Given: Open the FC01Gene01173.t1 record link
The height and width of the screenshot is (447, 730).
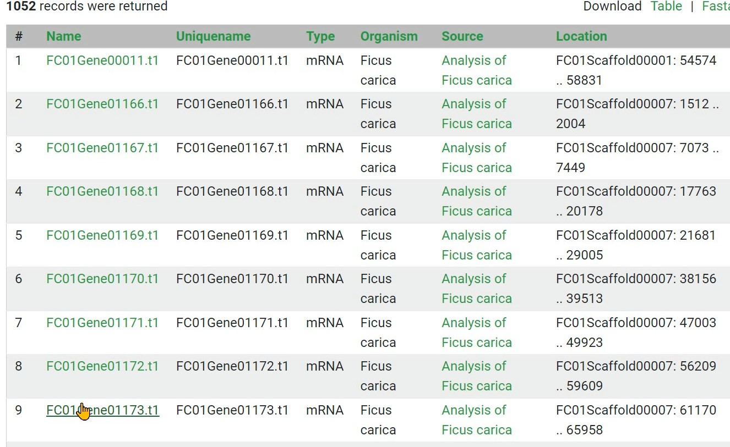Looking at the screenshot, I should (121, 410).
